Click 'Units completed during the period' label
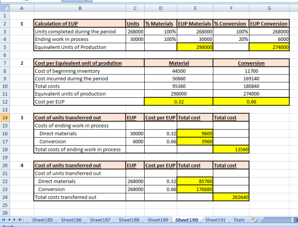 [x=75, y=31]
